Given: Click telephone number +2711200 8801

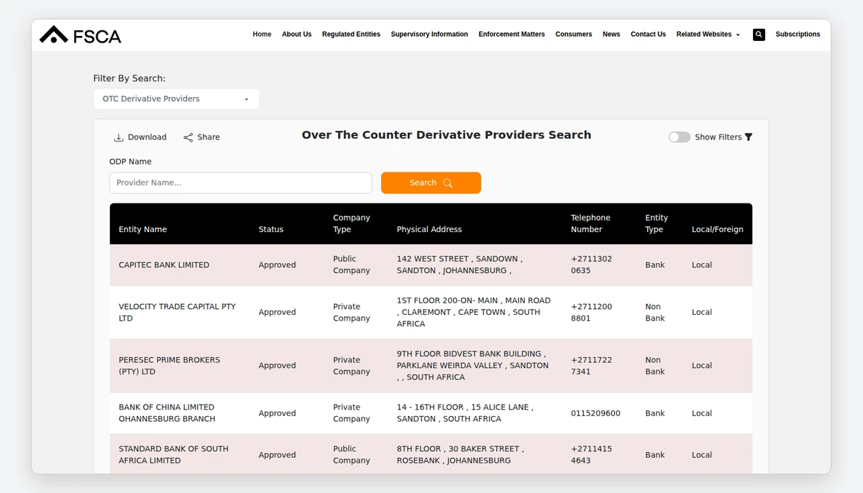Looking at the screenshot, I should 591,313.
